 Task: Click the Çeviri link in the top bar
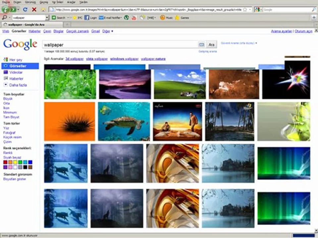click(x=47, y=31)
